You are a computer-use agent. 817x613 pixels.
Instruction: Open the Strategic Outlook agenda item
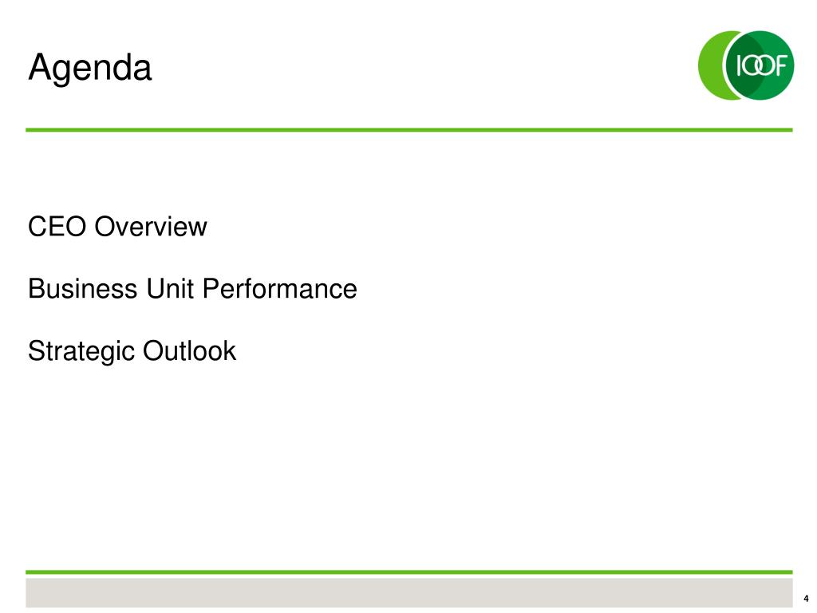click(x=132, y=351)
